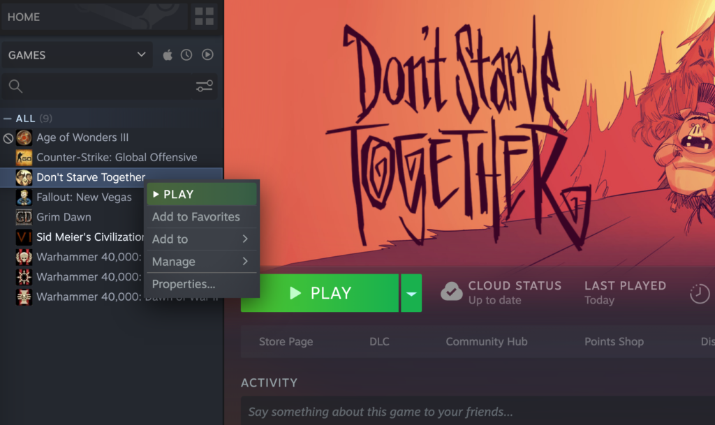This screenshot has height=425, width=715.
Task: Open the Store Page link
Action: pyautogui.click(x=286, y=342)
